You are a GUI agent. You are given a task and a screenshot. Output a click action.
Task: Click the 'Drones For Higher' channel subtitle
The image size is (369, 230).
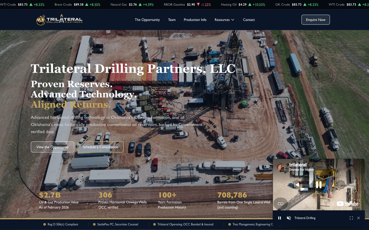(x=302, y=170)
